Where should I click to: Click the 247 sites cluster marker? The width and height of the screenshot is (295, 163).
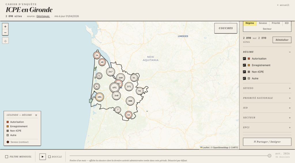click(x=110, y=72)
